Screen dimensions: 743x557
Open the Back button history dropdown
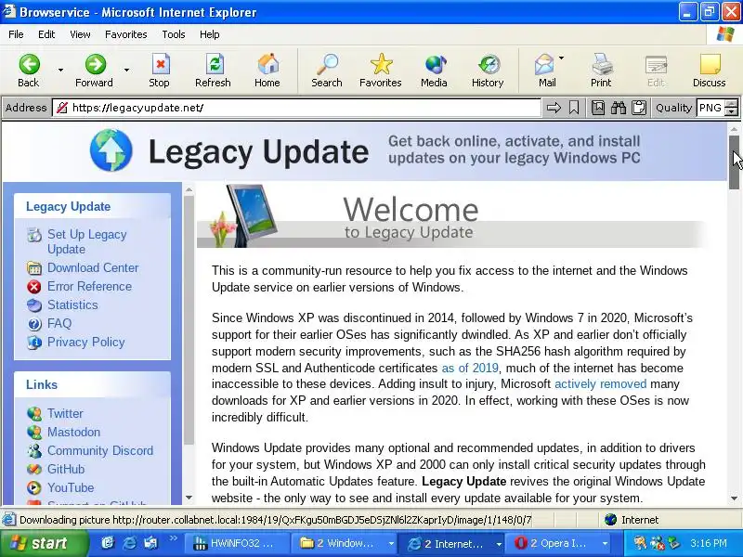[x=60, y=71]
